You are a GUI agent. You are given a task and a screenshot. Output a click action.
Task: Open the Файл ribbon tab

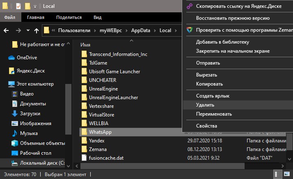point(10,17)
